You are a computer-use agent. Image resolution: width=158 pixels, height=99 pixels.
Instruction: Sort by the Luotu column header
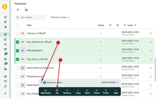tap(130, 25)
